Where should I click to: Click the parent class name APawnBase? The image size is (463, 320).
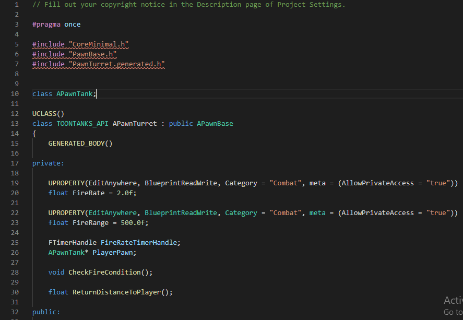tap(216, 123)
